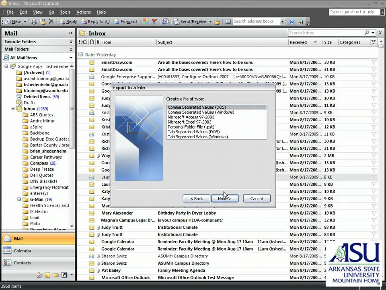
Task: Click the flag next to Mary Alexander message
Action: coord(374,213)
